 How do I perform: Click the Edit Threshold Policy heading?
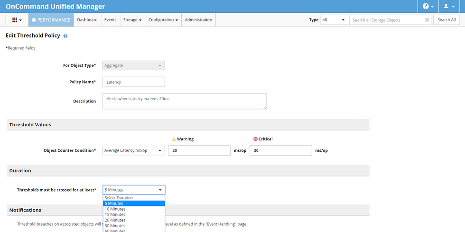33,36
